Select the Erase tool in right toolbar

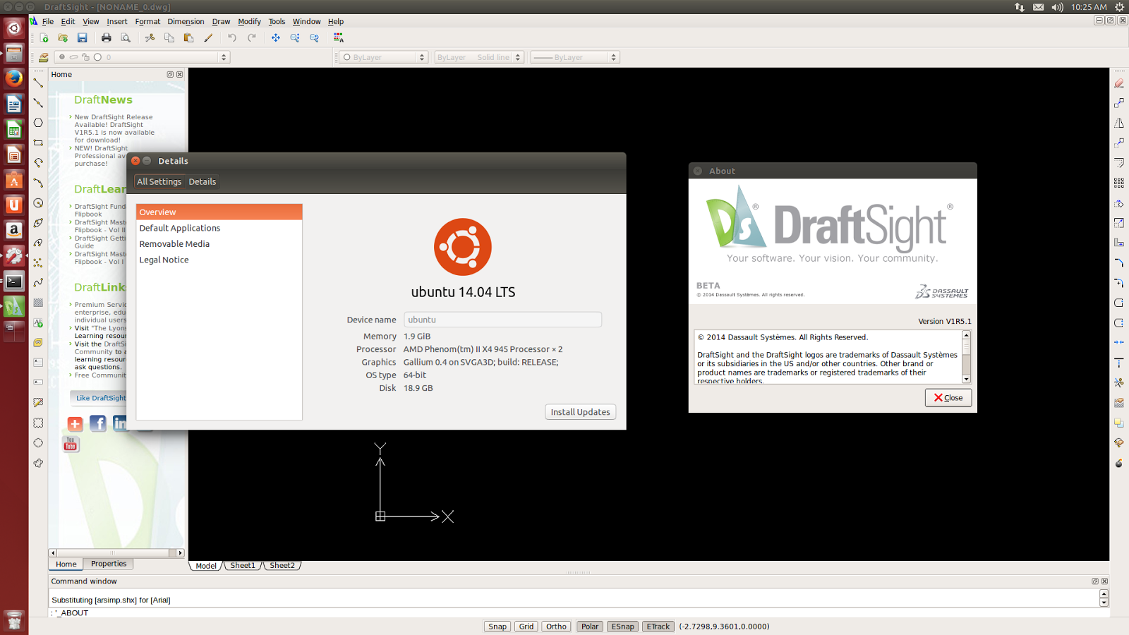coord(1119,83)
